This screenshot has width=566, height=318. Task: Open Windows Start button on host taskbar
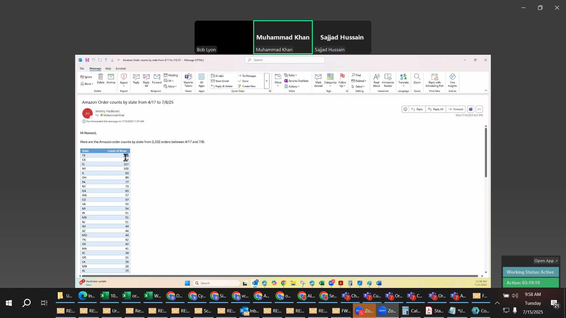[x=9, y=303]
